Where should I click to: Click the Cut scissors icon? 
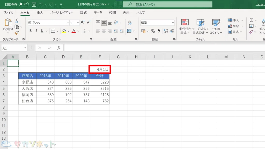(17, 21)
